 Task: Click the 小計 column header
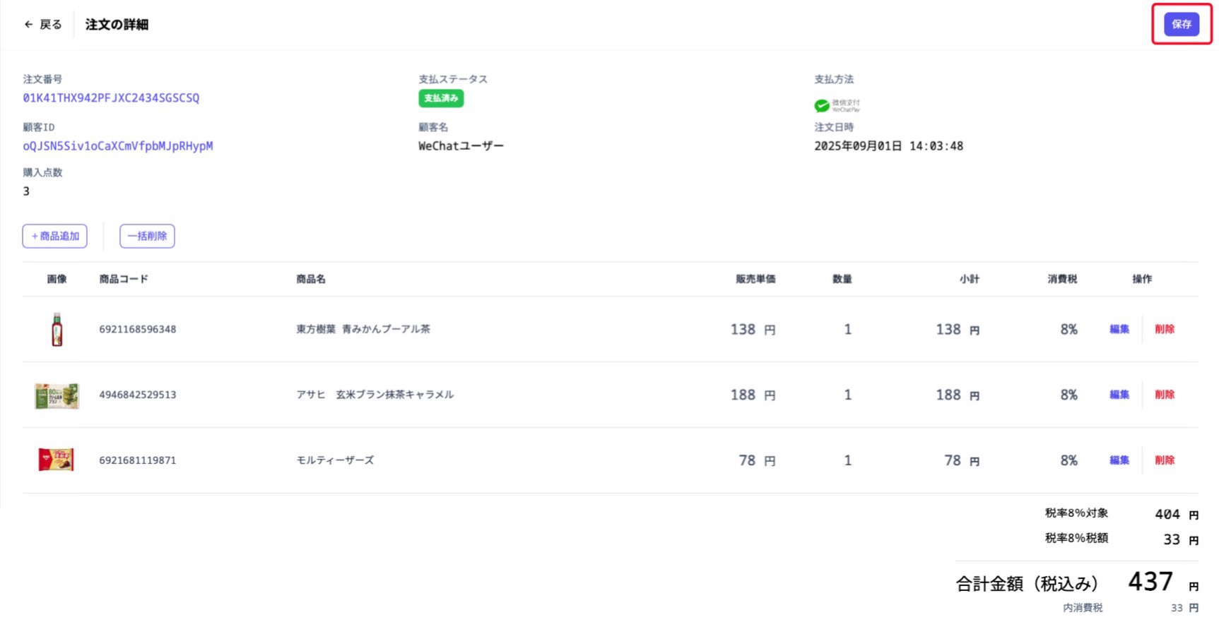pos(970,279)
